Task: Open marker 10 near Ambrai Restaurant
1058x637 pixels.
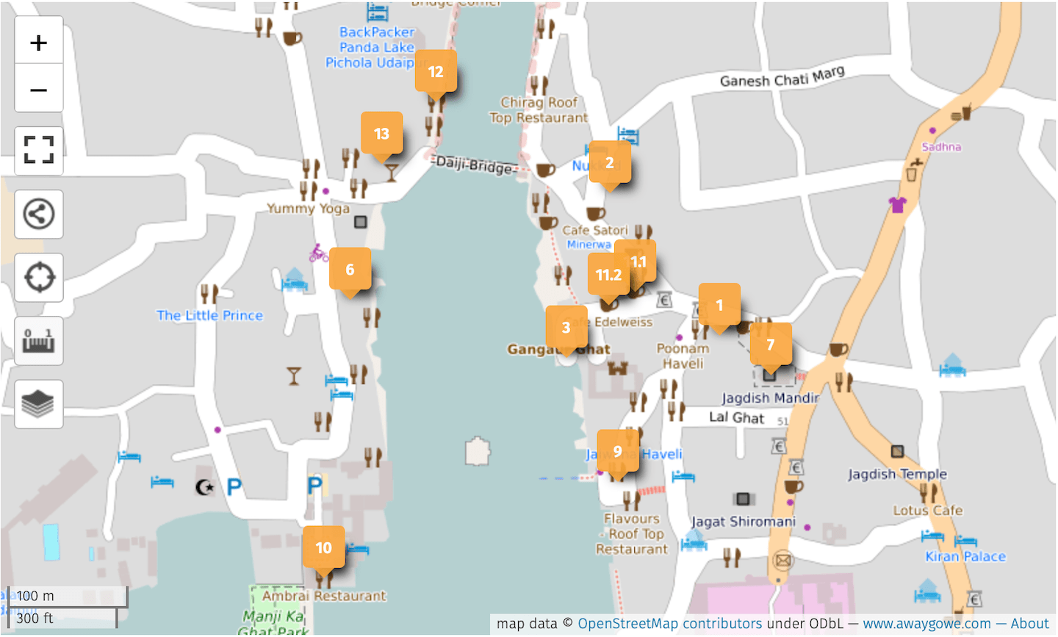Action: click(x=323, y=547)
